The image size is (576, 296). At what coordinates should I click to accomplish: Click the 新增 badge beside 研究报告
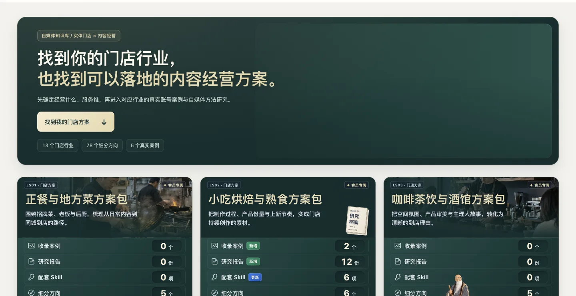click(253, 261)
